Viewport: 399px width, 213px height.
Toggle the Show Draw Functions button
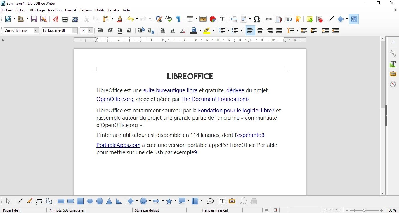point(354,19)
